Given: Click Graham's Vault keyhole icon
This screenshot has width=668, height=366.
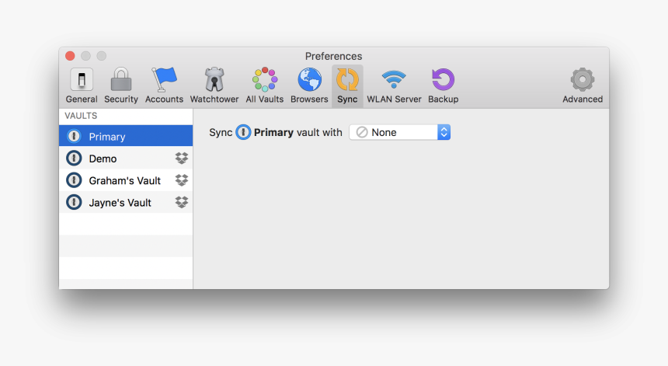Looking at the screenshot, I should click(x=74, y=180).
